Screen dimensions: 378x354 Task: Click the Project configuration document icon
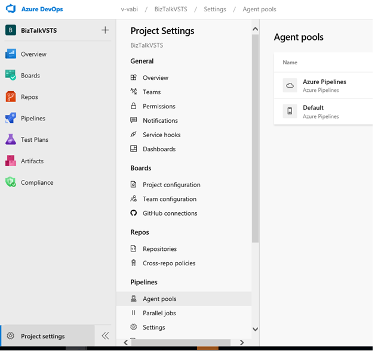134,185
